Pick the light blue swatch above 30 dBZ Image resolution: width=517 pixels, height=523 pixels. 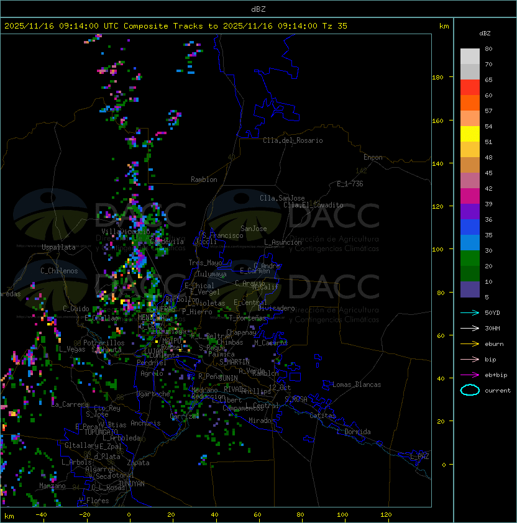pos(470,243)
